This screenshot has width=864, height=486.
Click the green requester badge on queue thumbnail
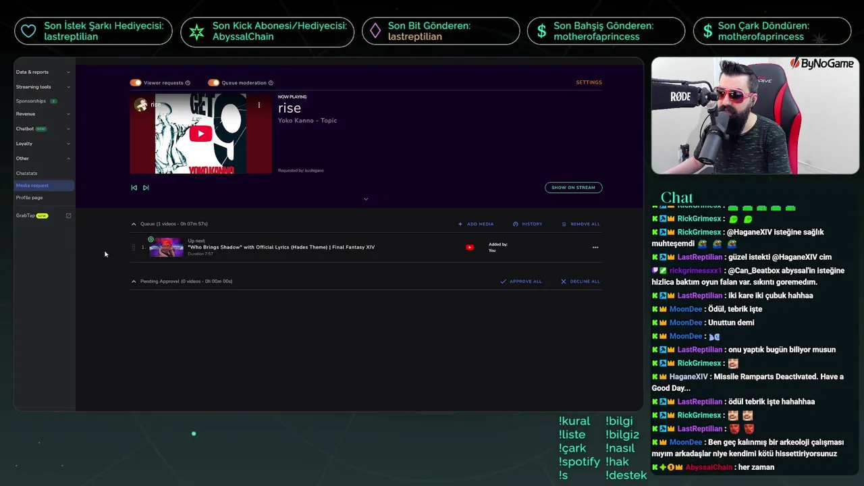coord(151,239)
